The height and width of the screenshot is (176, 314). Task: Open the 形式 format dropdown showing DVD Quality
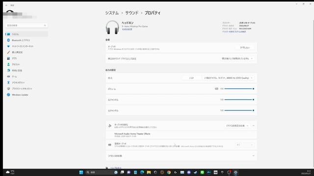tap(229, 78)
